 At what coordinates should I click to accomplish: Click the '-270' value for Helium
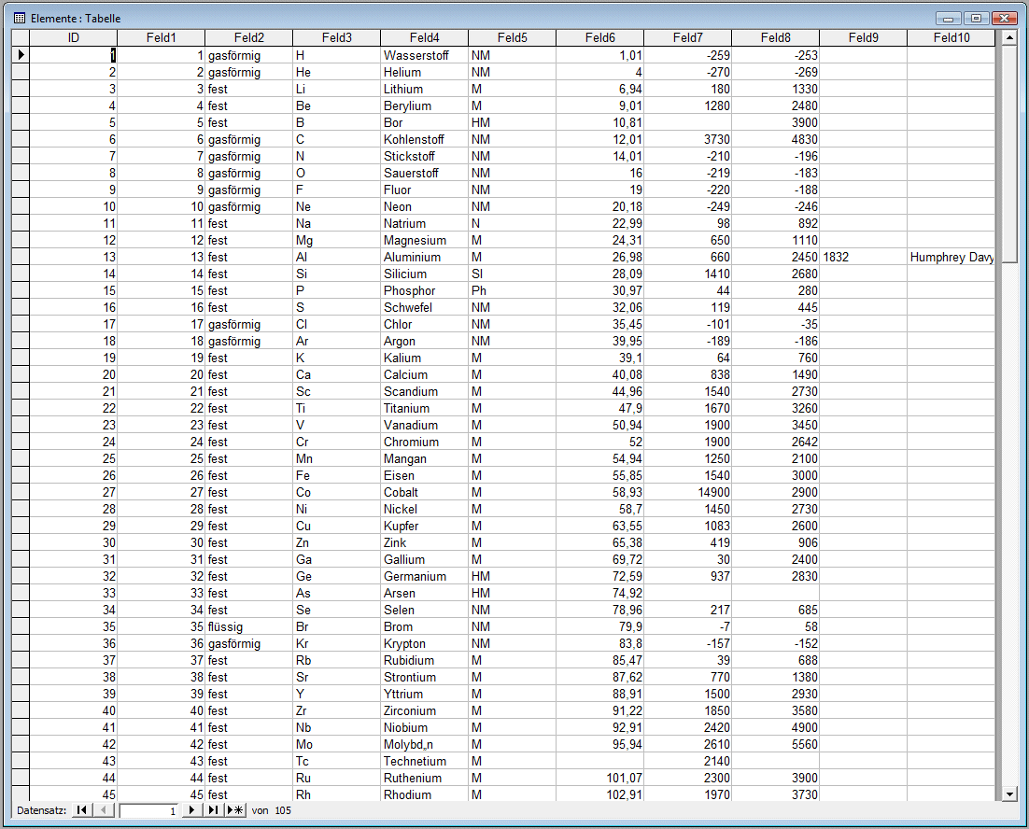[688, 72]
